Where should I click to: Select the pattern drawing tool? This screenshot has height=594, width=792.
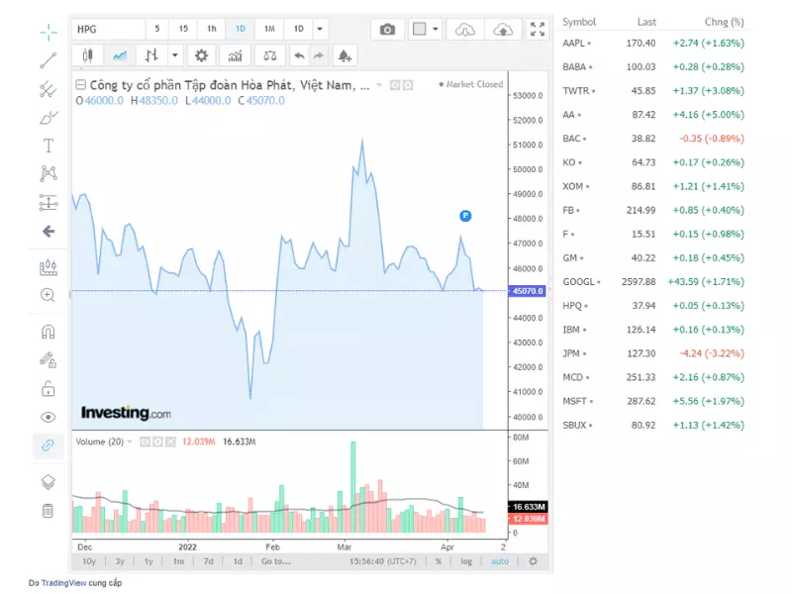[x=49, y=174]
